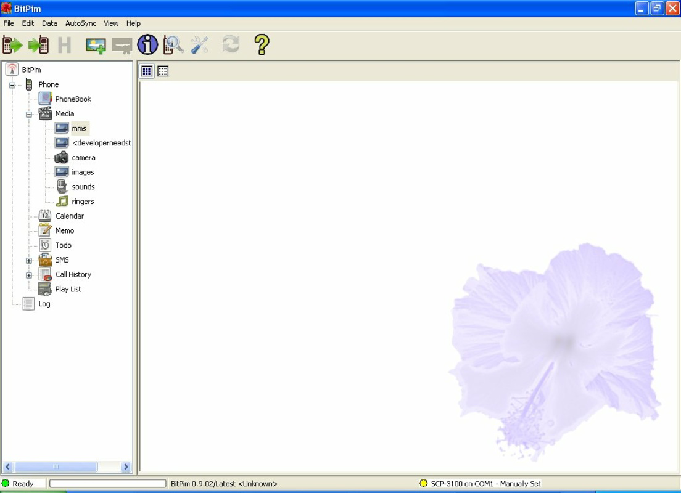Viewport: 681px width, 493px height.
Task: Select the <developerneedst tree entry
Action: (x=102, y=143)
